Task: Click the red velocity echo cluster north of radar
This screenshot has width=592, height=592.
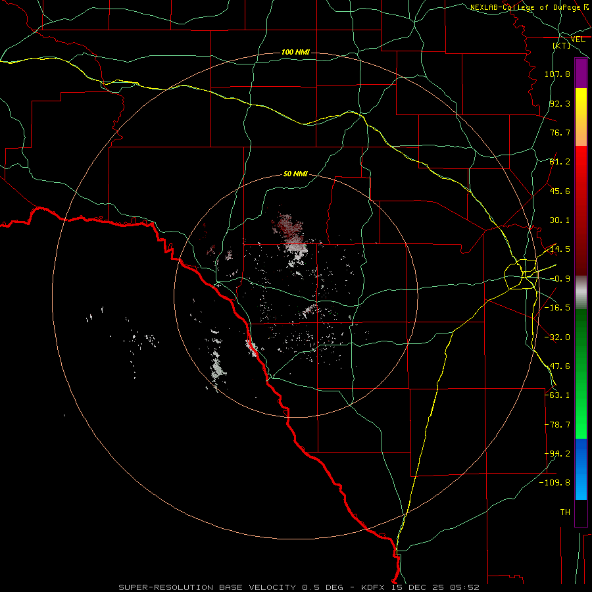Action: 289,229
